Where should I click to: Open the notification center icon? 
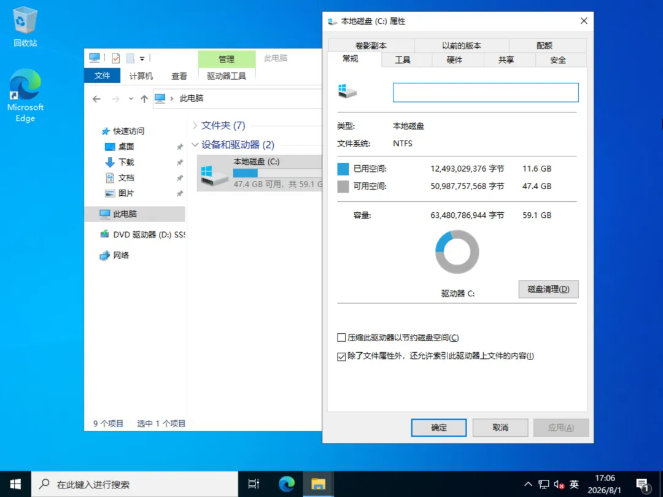(x=643, y=485)
